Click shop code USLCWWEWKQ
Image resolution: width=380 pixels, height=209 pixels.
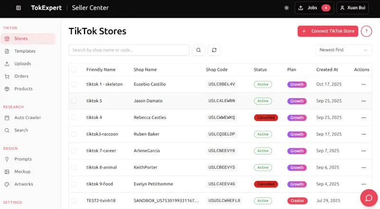coord(221,118)
